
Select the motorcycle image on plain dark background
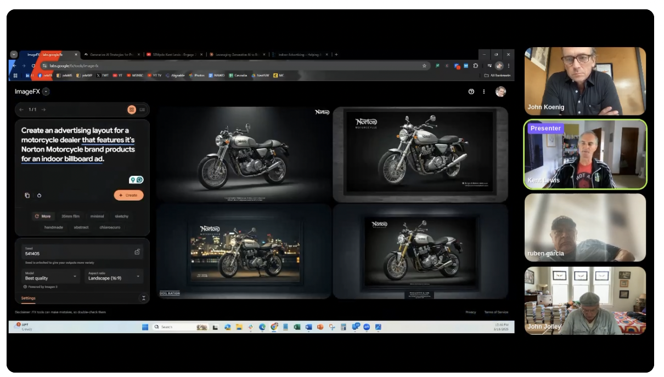(x=244, y=154)
